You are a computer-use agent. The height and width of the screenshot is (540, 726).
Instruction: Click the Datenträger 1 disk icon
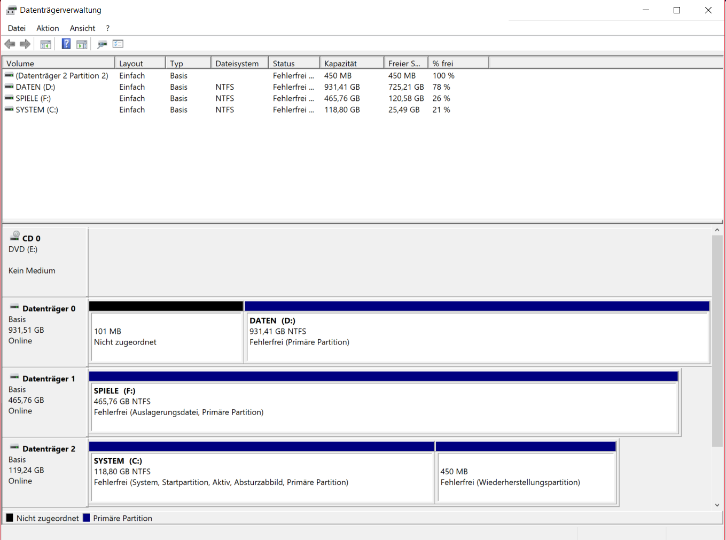14,377
